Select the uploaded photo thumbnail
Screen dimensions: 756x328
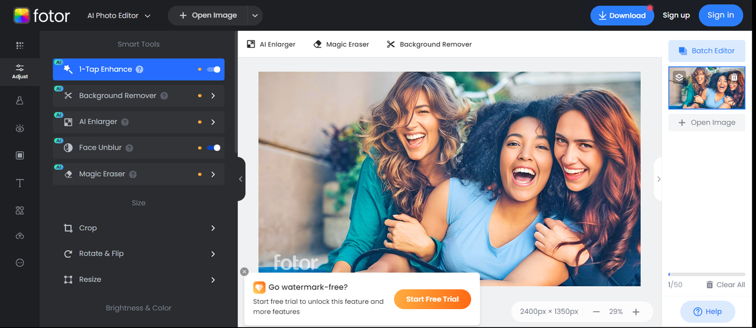tap(706, 88)
